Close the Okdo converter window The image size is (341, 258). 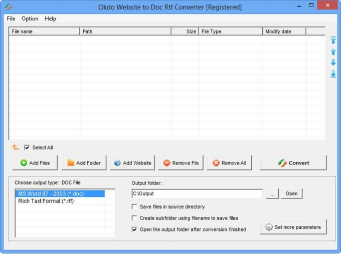pyautogui.click(x=327, y=5)
